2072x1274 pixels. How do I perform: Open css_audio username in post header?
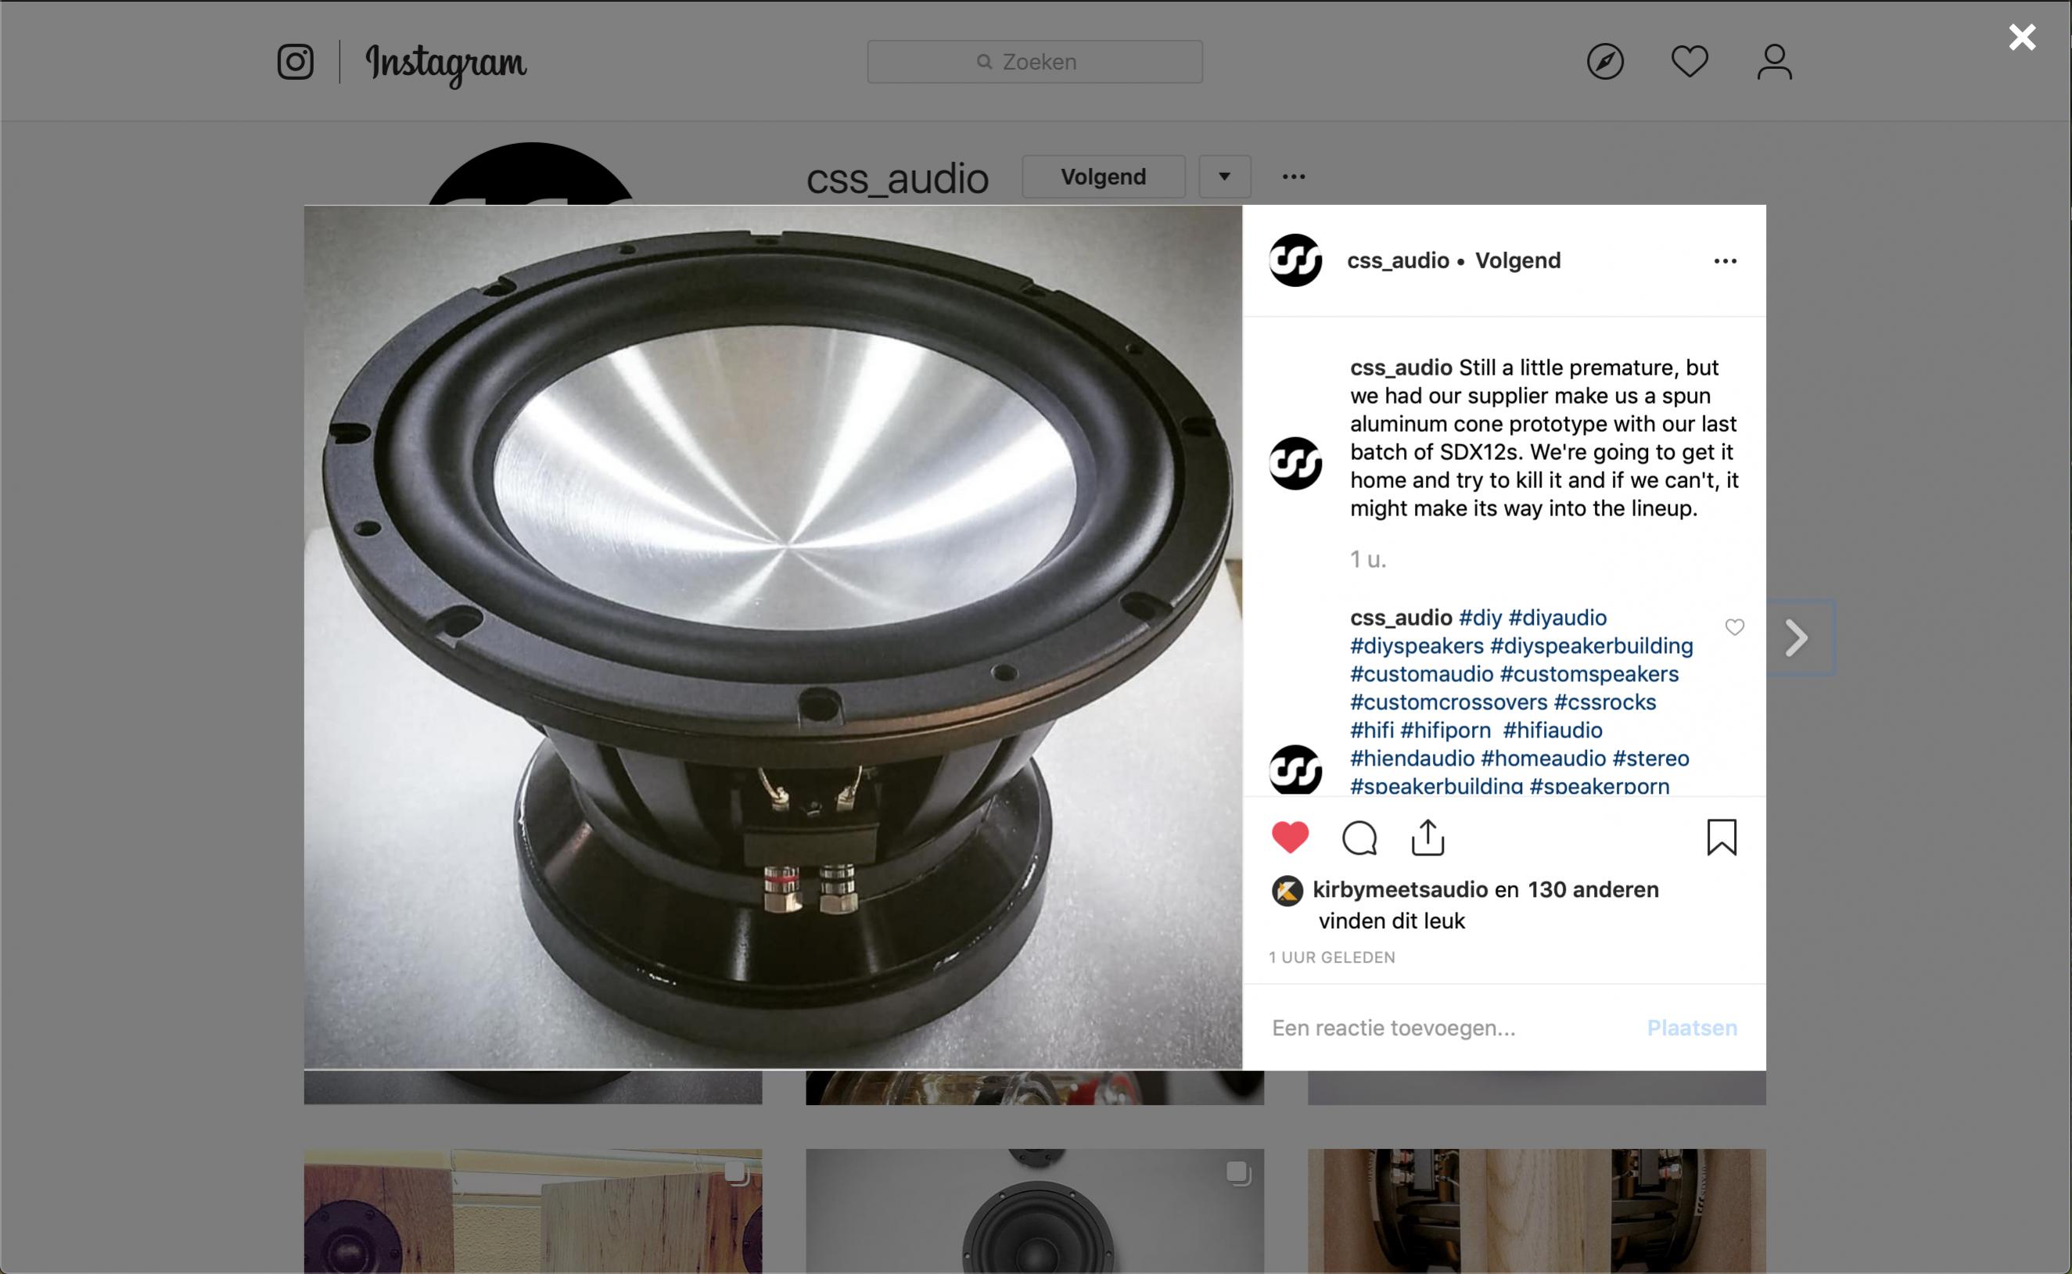(1397, 260)
